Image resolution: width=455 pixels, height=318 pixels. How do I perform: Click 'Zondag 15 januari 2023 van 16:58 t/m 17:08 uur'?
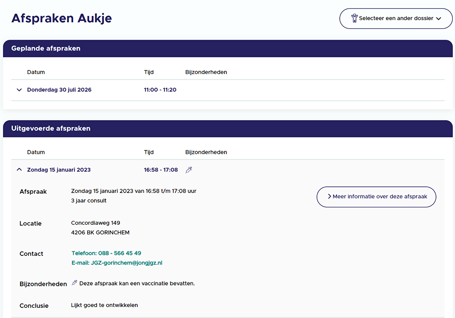(134, 191)
